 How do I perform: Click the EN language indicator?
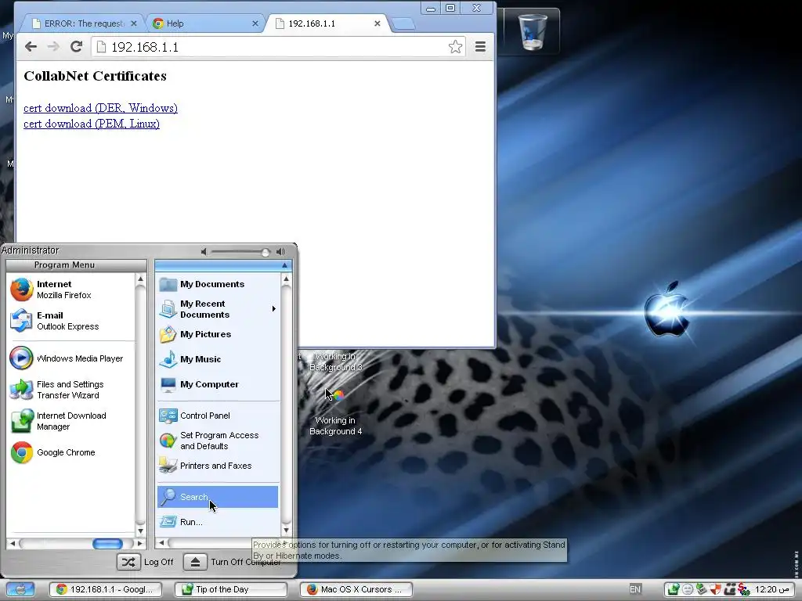pos(634,589)
